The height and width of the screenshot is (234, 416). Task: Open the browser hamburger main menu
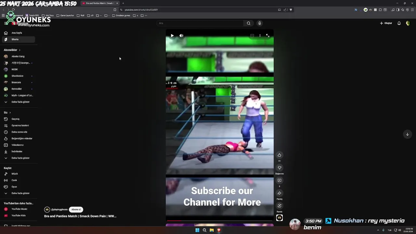(412, 10)
